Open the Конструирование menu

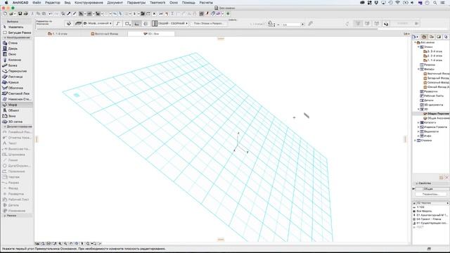[89, 3]
